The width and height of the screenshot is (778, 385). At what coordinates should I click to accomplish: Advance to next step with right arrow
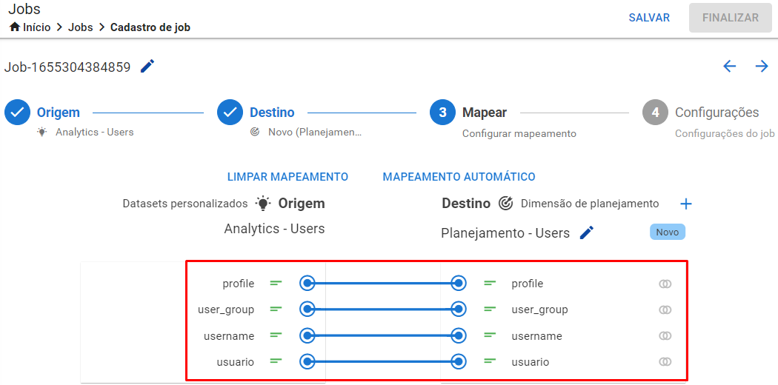762,67
